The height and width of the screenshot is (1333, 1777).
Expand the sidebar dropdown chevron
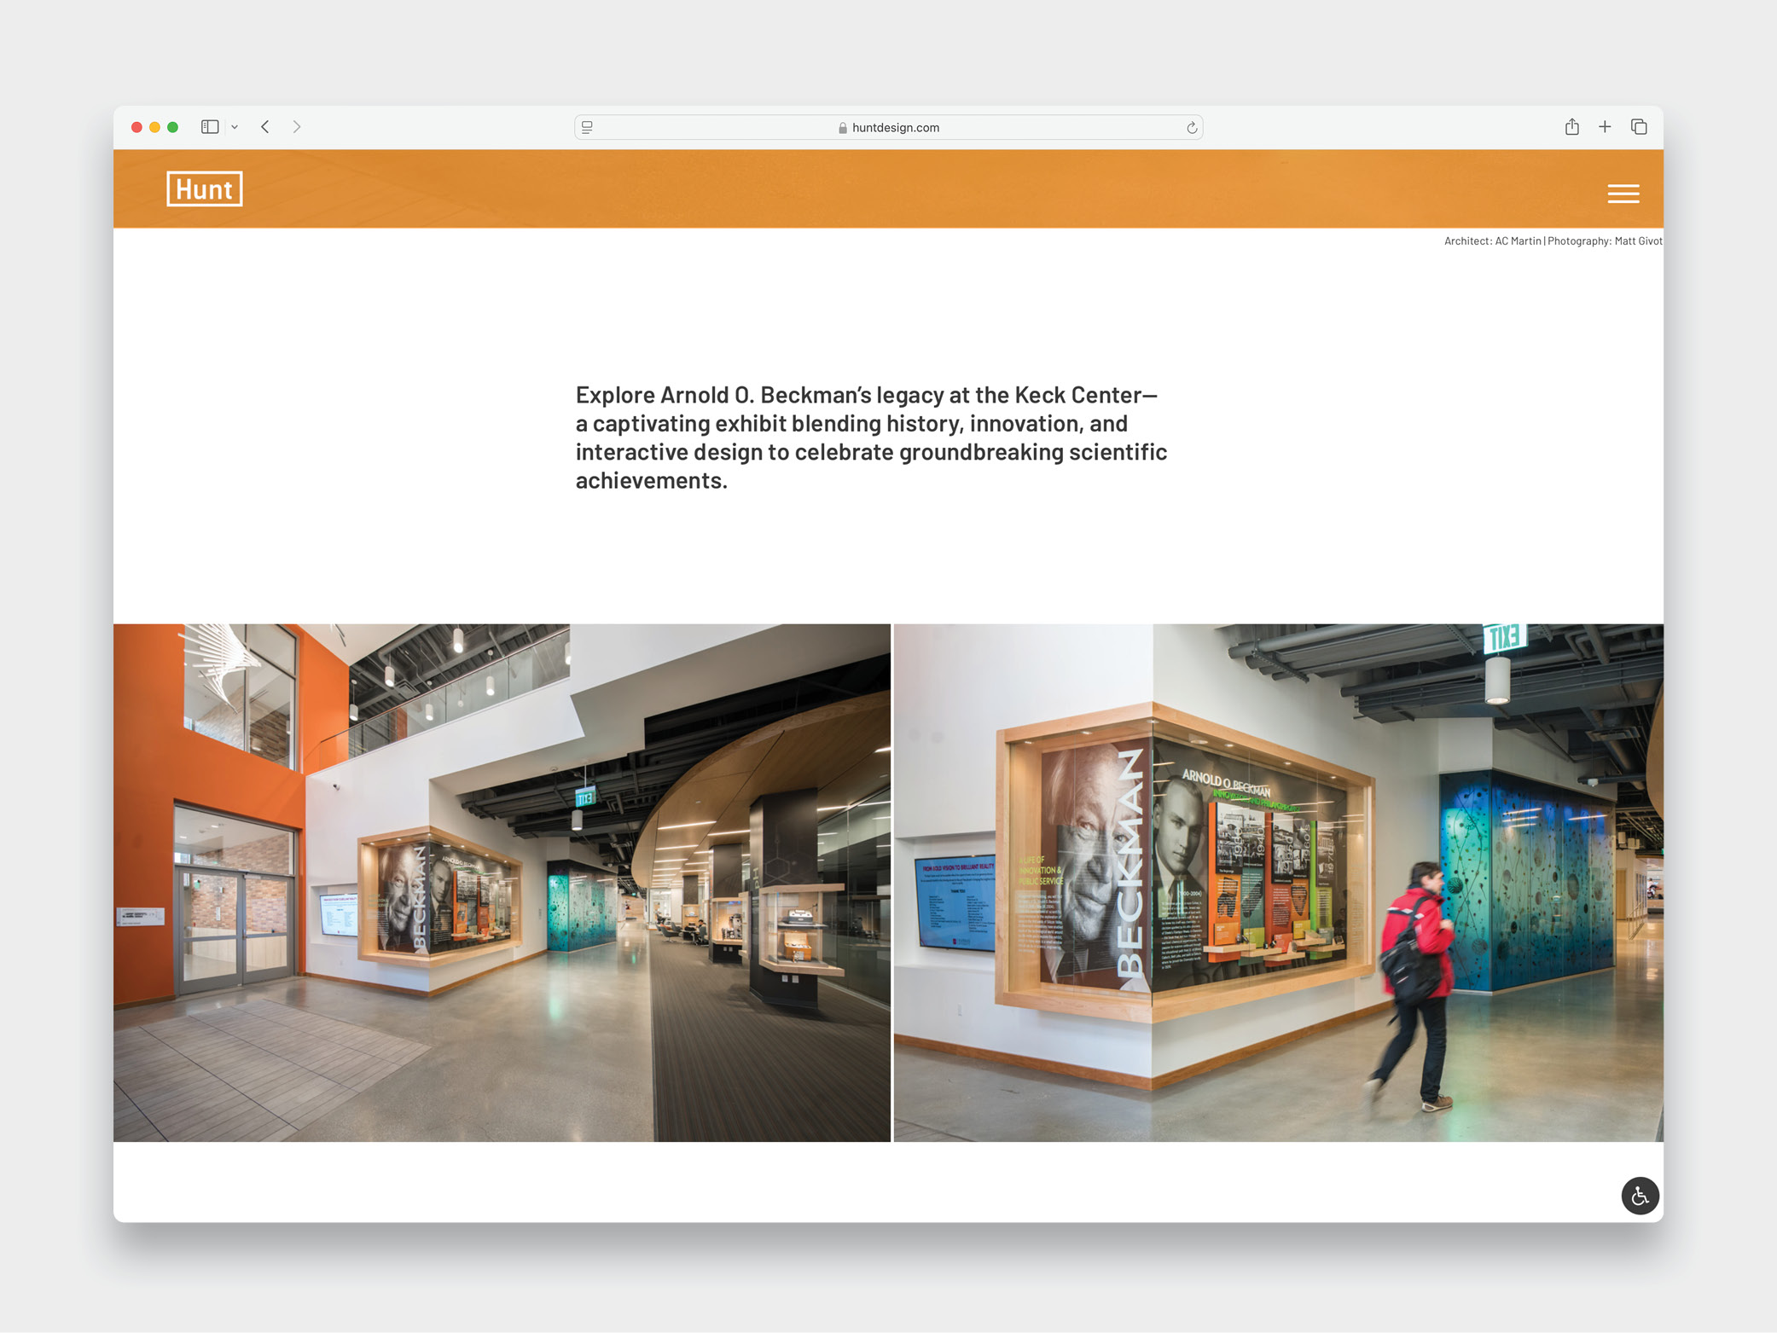point(235,127)
